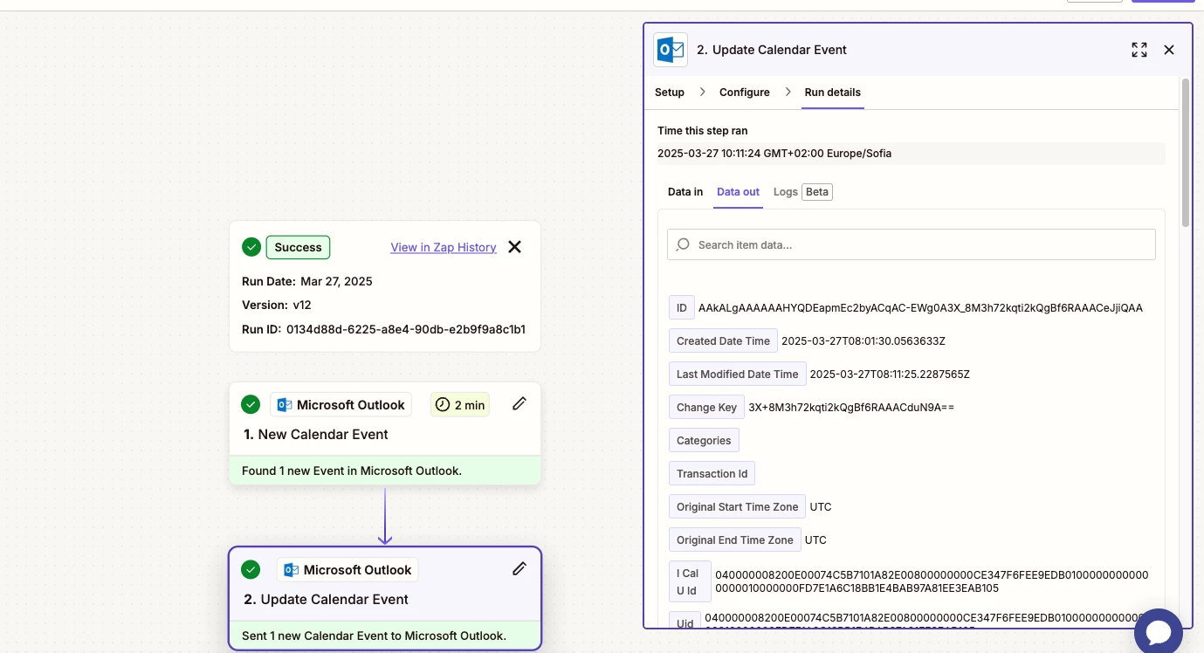
Task: Focus the Search item data field
Action: (912, 244)
